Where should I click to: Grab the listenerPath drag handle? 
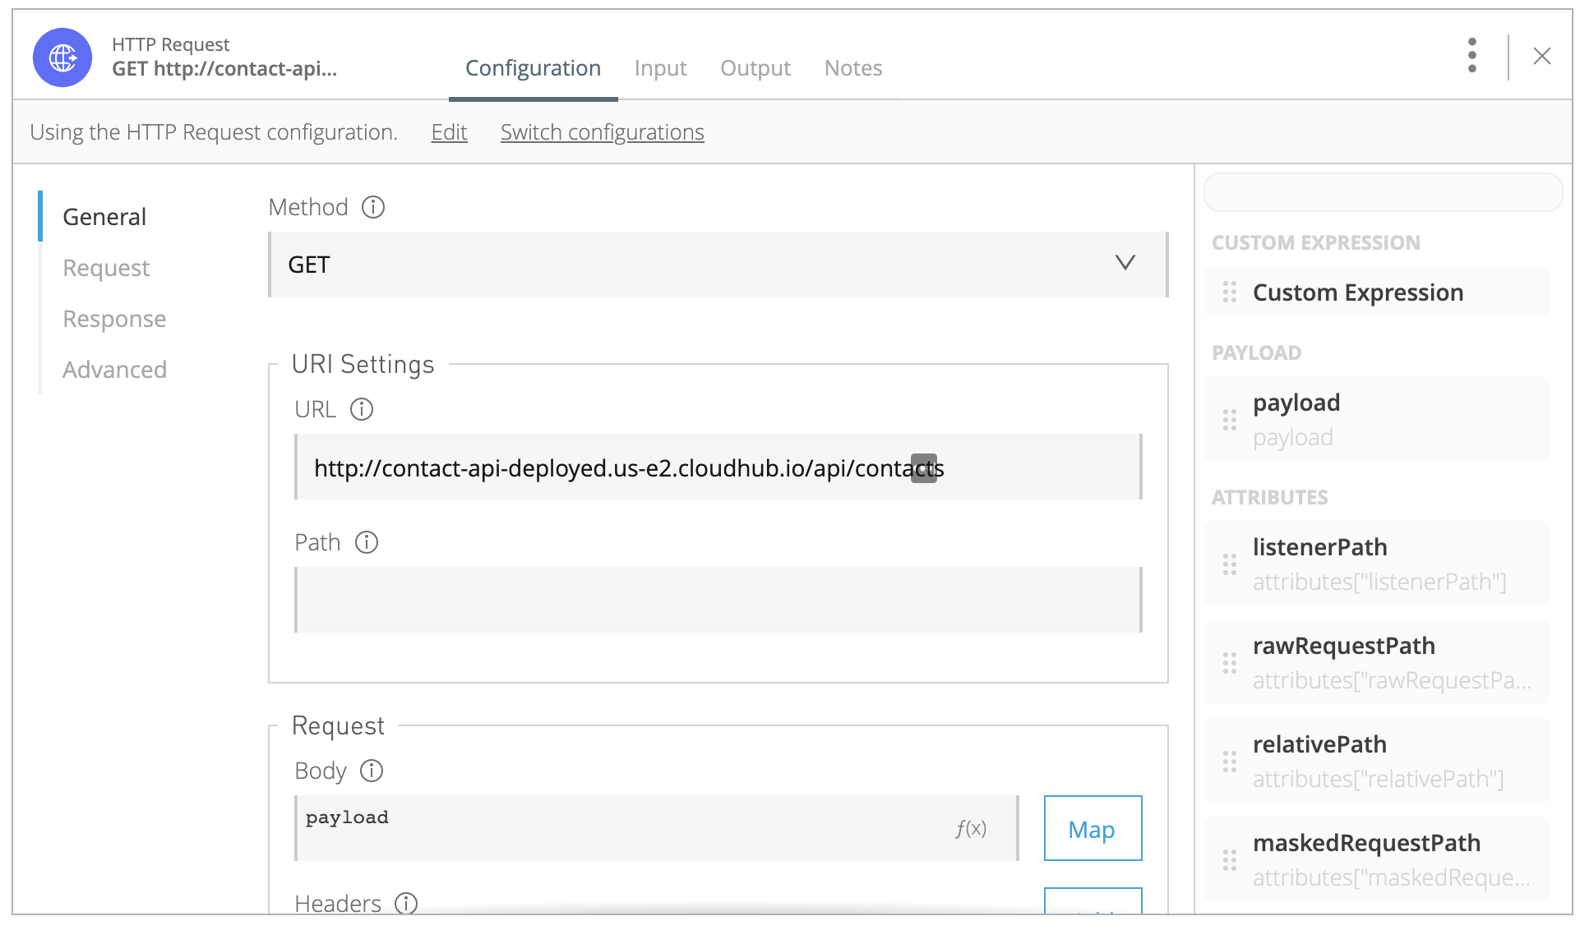point(1230,564)
